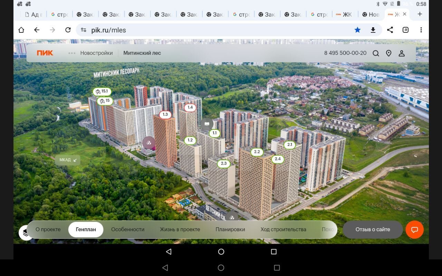Reload the pik.ru page

[68, 30]
